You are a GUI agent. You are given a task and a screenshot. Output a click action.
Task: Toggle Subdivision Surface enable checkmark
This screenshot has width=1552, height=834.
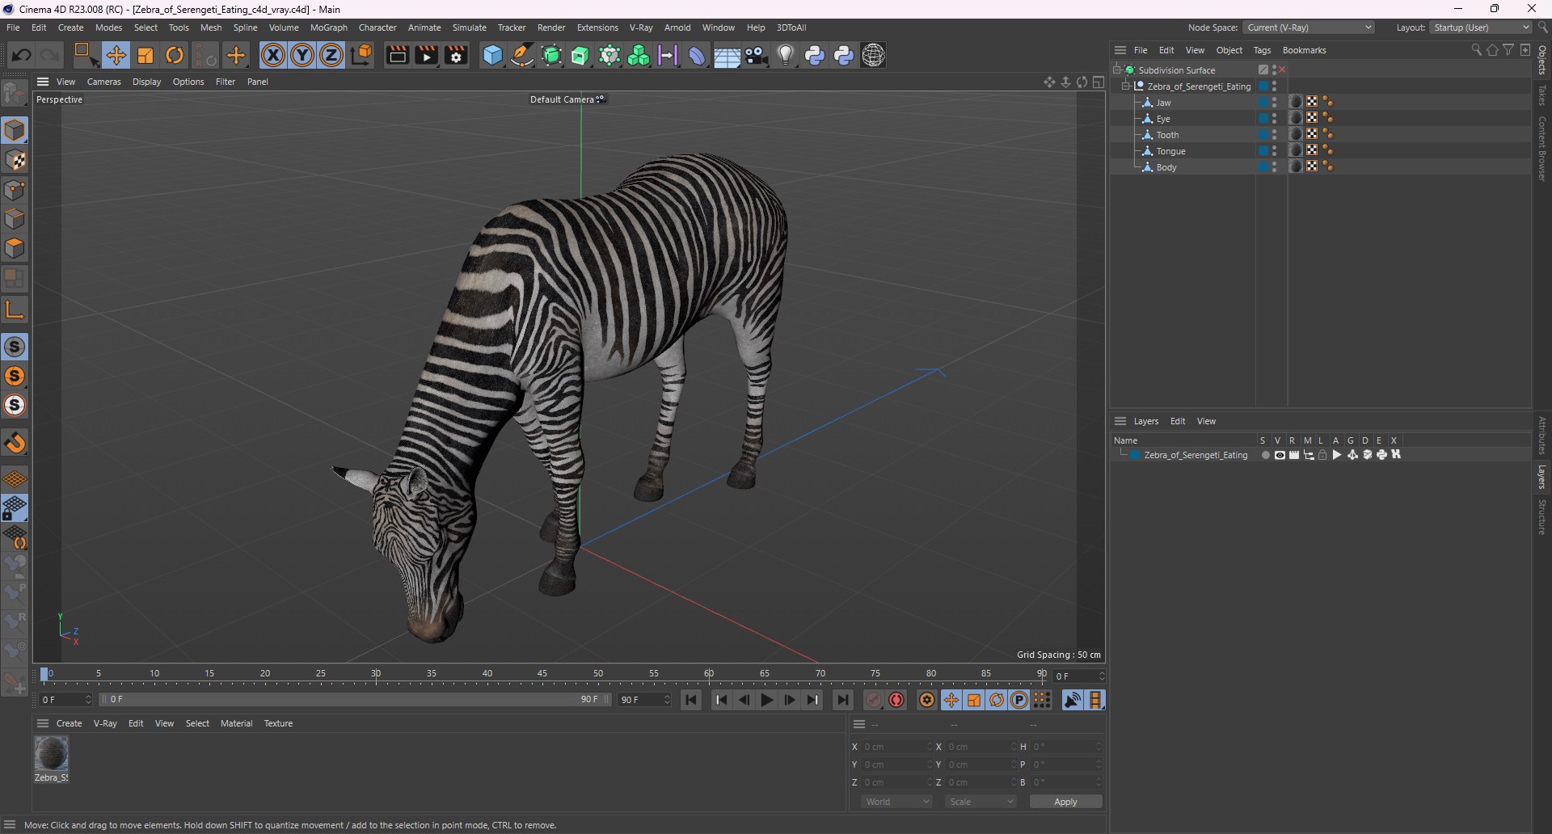point(1282,70)
